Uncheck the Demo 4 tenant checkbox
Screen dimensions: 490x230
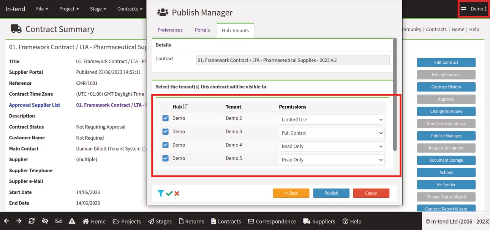(x=165, y=145)
